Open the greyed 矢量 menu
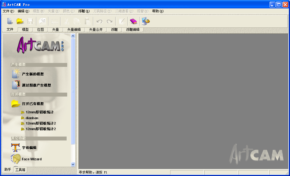290x176 pixels. [x=54, y=11]
